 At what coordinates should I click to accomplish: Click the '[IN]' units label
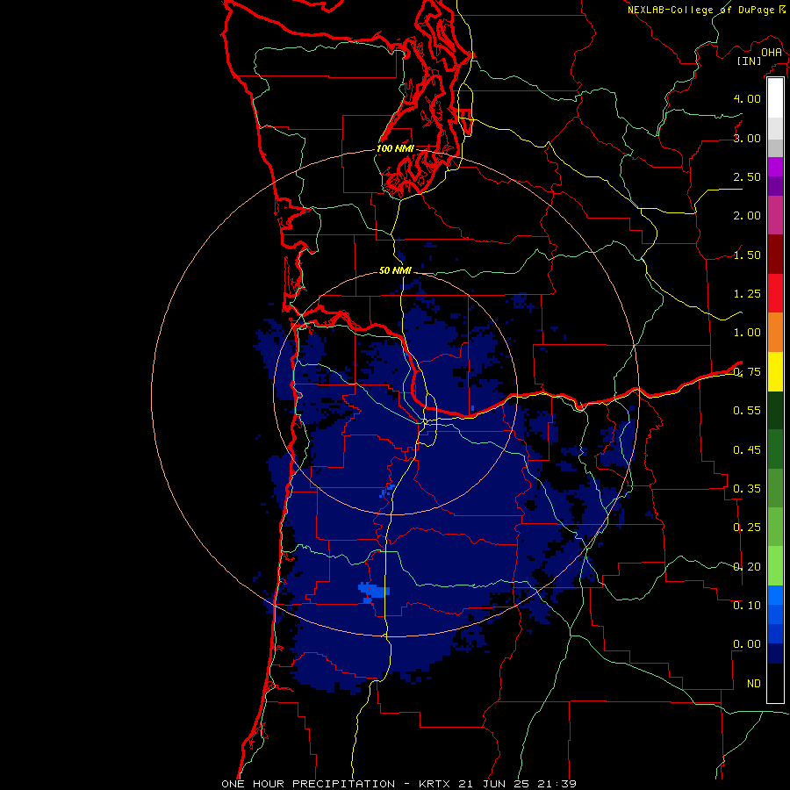(x=750, y=61)
